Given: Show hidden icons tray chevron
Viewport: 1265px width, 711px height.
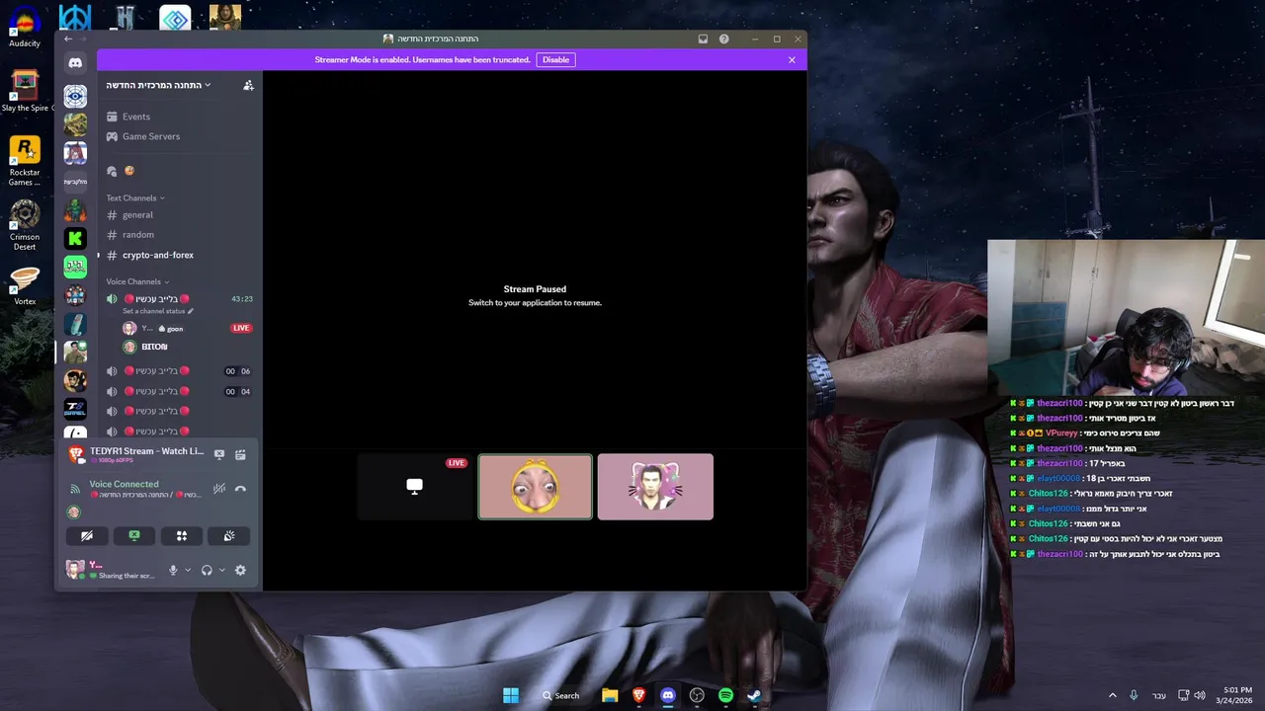Looking at the screenshot, I should point(1112,695).
